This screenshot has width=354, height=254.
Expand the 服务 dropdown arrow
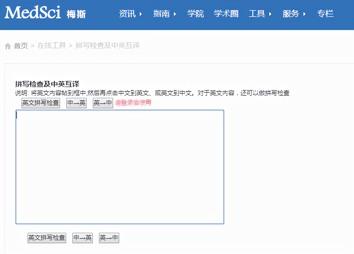pos(304,15)
